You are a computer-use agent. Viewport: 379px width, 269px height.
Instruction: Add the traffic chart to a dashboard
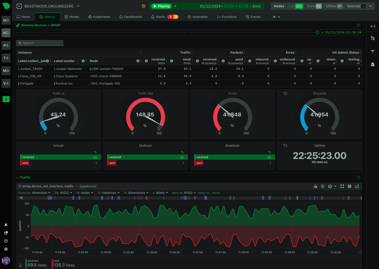tap(357, 186)
